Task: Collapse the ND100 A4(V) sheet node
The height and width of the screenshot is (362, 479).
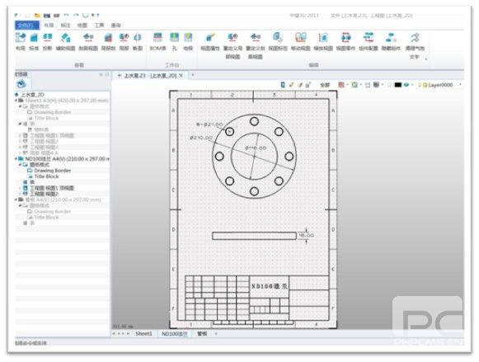Action: (x=16, y=159)
